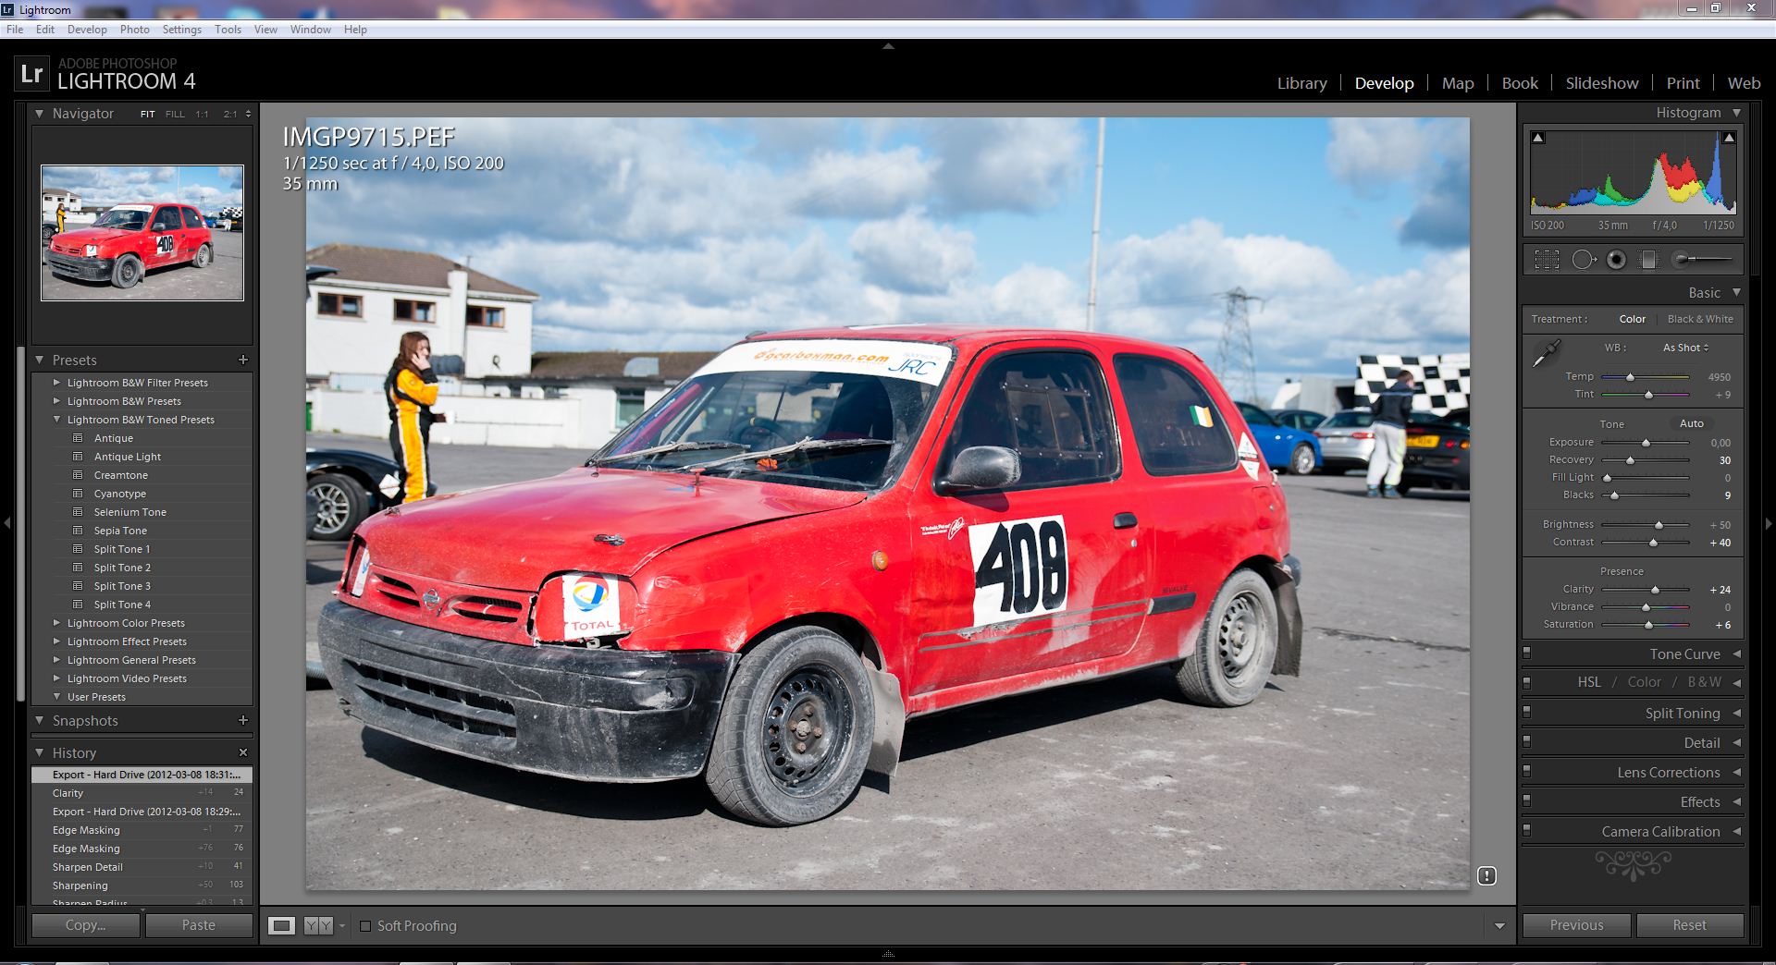The image size is (1776, 965).
Task: Switch to Loupe view icon in toolbar
Action: tap(281, 925)
